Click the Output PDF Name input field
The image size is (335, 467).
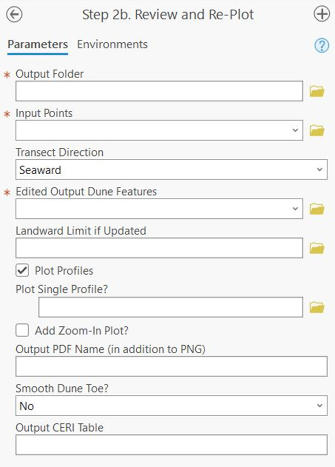point(171,366)
